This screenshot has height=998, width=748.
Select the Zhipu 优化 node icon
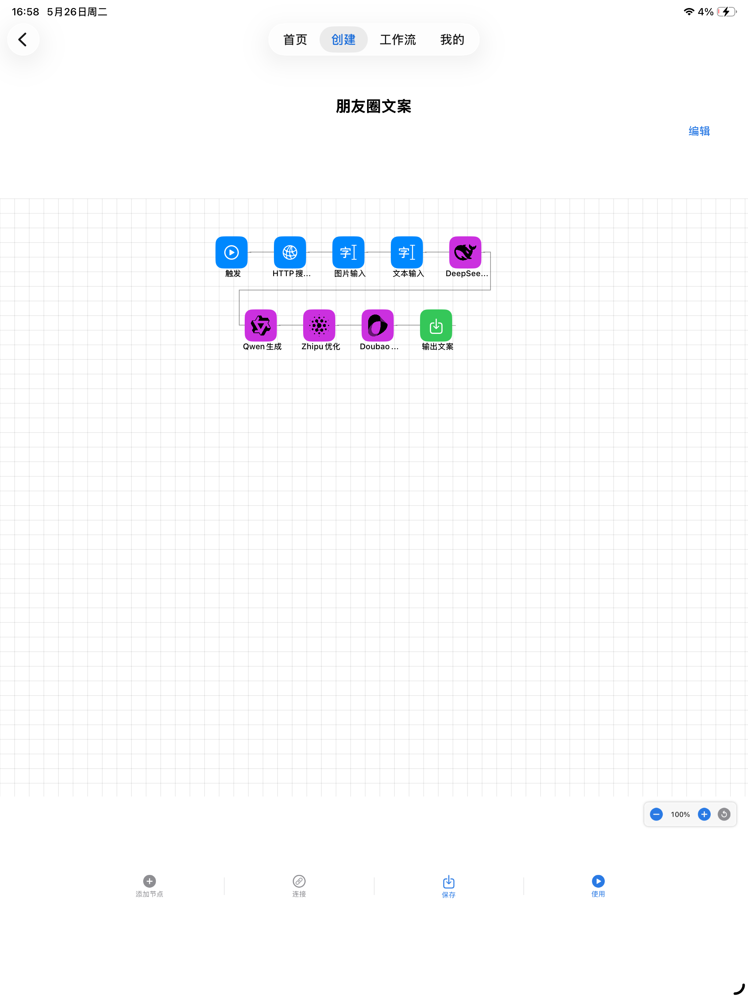pyautogui.click(x=319, y=325)
